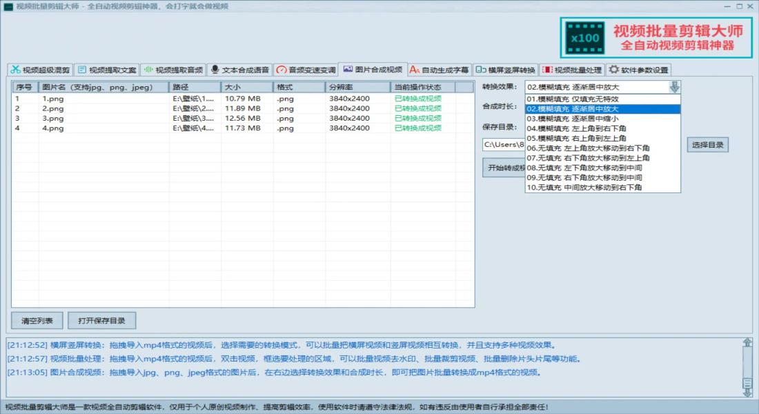Viewport: 759px width, 414px height.
Task: Click the waveform icon for 视频提取音频
Action: coord(148,70)
